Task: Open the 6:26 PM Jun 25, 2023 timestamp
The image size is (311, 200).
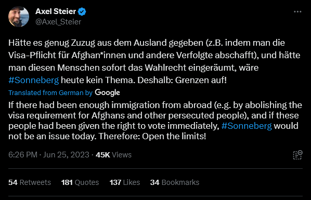Action: coord(49,155)
